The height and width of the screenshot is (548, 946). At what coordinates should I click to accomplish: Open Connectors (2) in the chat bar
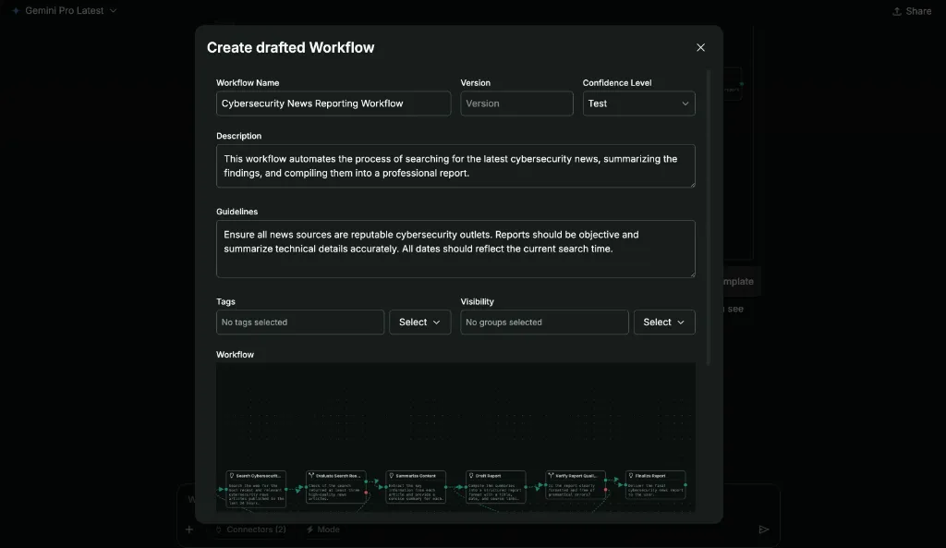click(251, 530)
